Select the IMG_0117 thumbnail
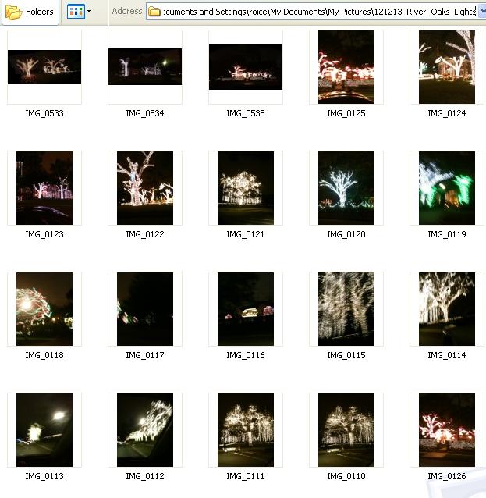486x498 pixels. click(145, 309)
